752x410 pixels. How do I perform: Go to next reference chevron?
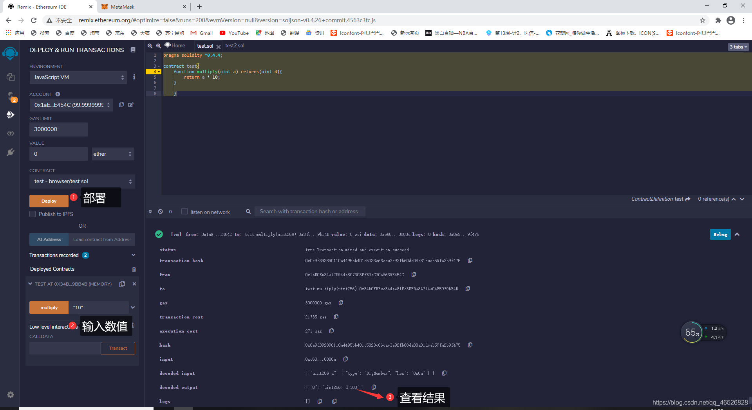[742, 199]
